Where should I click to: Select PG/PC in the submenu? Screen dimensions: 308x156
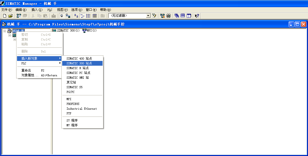tap(82, 92)
